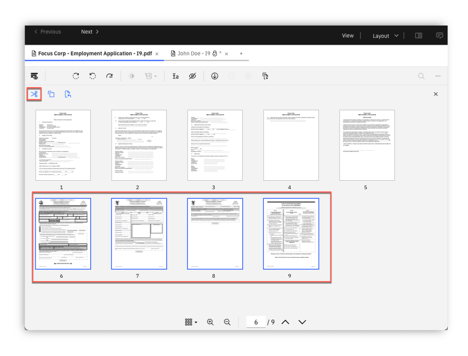Click the add document pages icon
The width and height of the screenshot is (468, 356).
tap(265, 76)
